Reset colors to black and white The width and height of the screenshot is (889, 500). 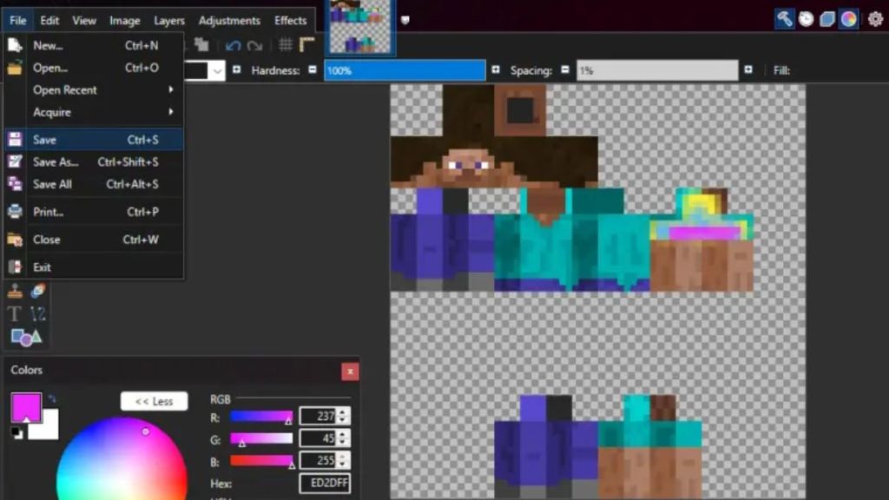tap(17, 434)
